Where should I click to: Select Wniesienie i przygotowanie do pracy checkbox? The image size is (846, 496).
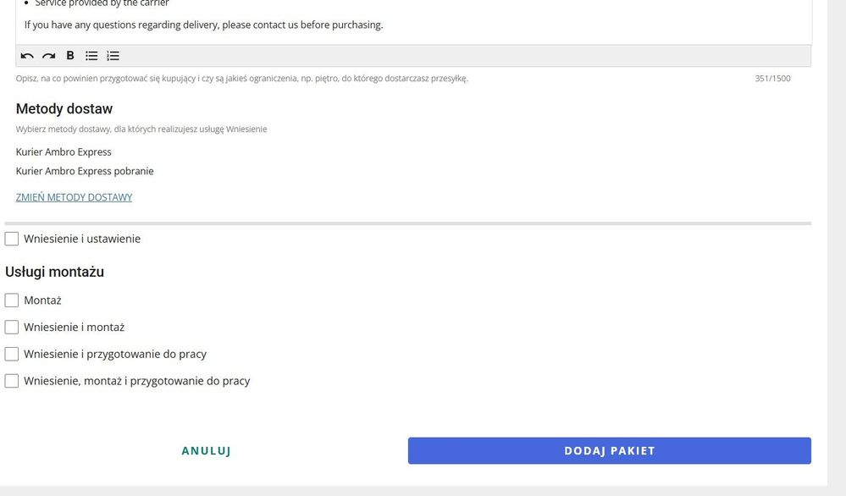12,354
